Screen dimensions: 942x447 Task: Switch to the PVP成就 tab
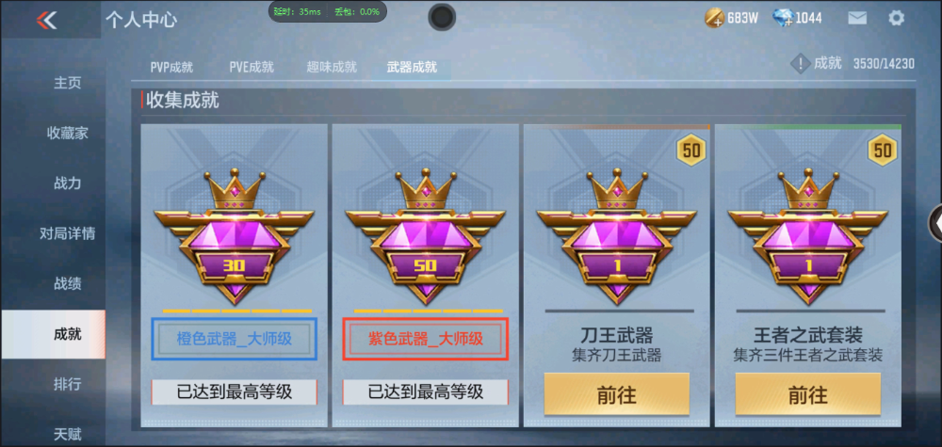pos(171,67)
